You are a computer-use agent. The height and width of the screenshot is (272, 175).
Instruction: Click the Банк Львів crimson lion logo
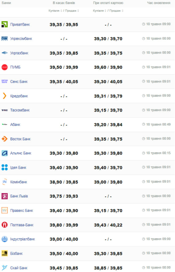click(5, 196)
